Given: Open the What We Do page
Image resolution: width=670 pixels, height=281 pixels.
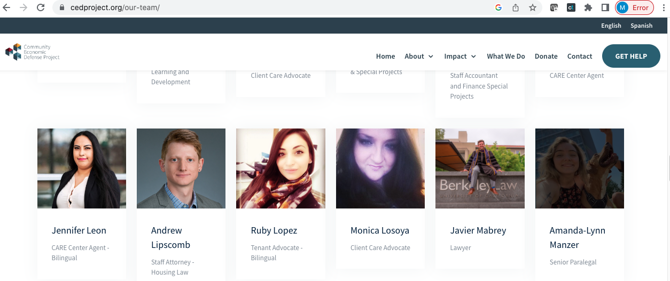Looking at the screenshot, I should [505, 57].
